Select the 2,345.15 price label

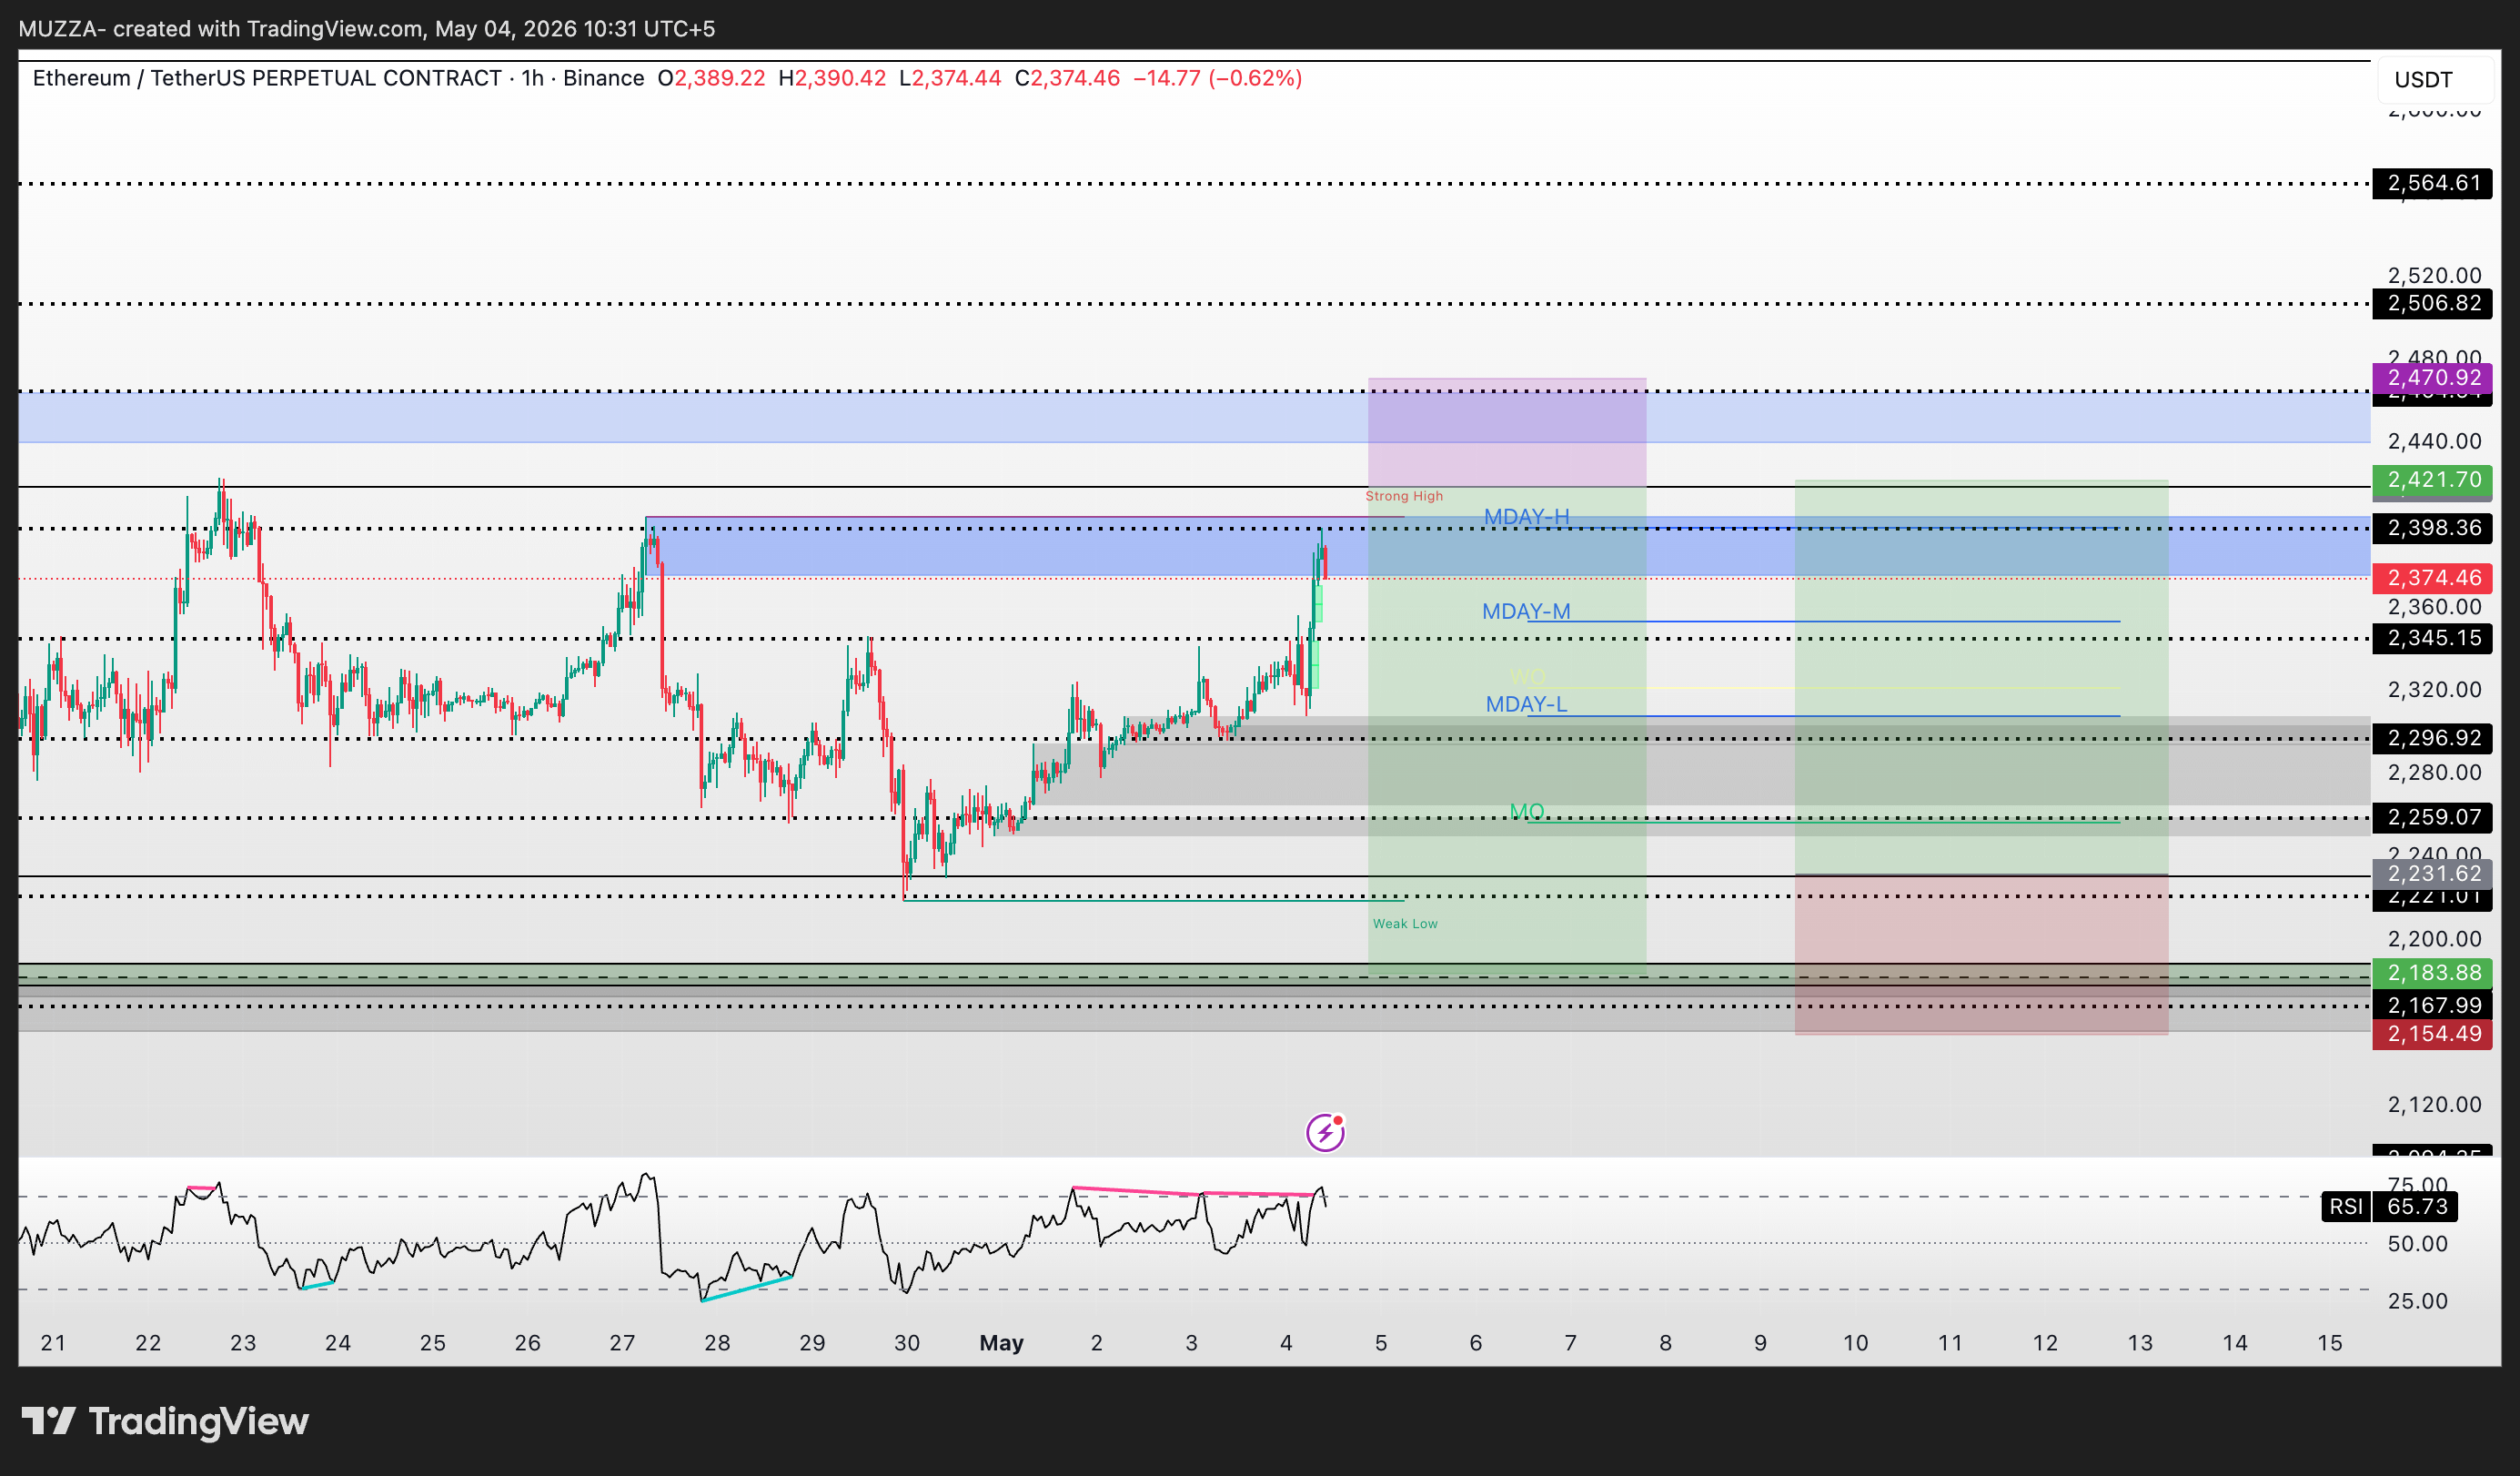click(2432, 638)
